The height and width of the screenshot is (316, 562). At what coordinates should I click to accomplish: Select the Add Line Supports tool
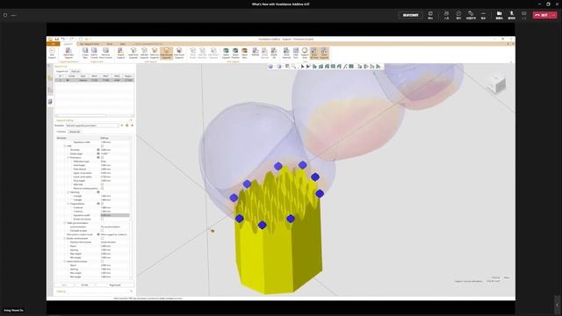[155, 53]
